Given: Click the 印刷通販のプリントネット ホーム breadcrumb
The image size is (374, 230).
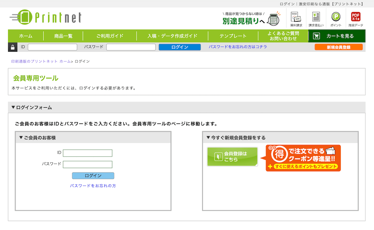Looking at the screenshot, I should [x=41, y=61].
